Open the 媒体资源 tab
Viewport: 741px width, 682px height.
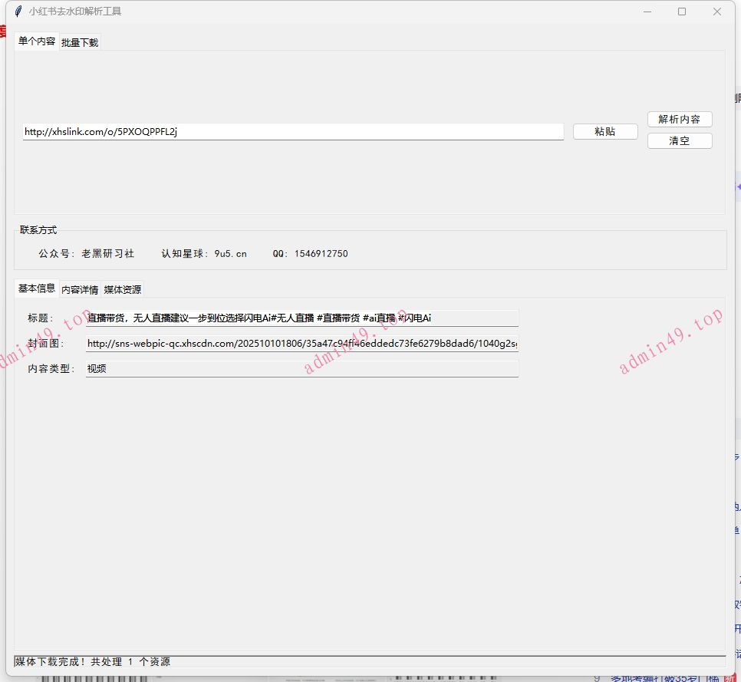point(122,289)
